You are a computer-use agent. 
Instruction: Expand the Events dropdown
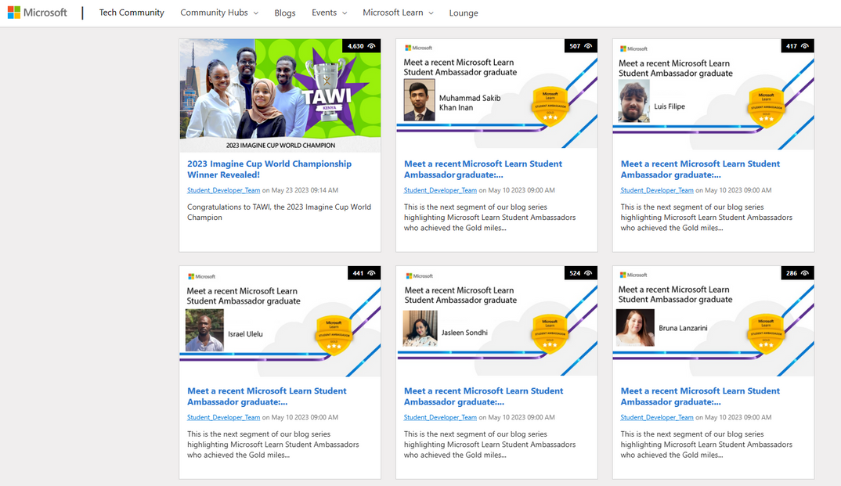point(330,13)
